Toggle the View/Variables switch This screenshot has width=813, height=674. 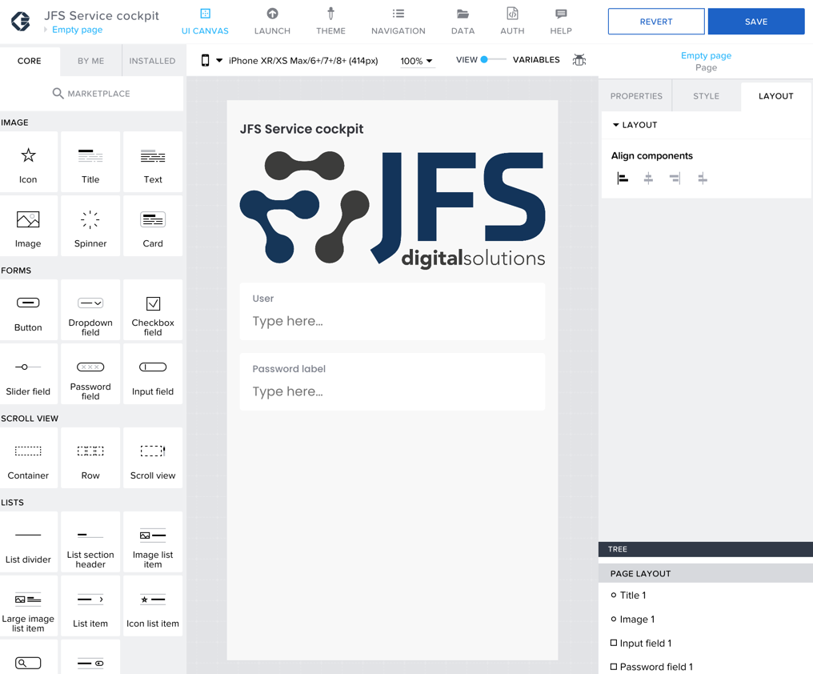pos(492,60)
